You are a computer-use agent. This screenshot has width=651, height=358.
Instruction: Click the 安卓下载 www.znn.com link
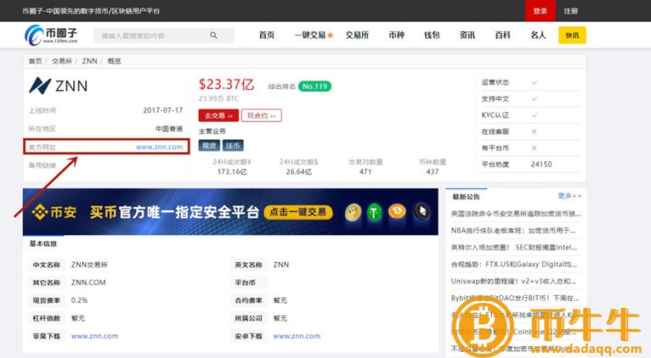coord(297,336)
